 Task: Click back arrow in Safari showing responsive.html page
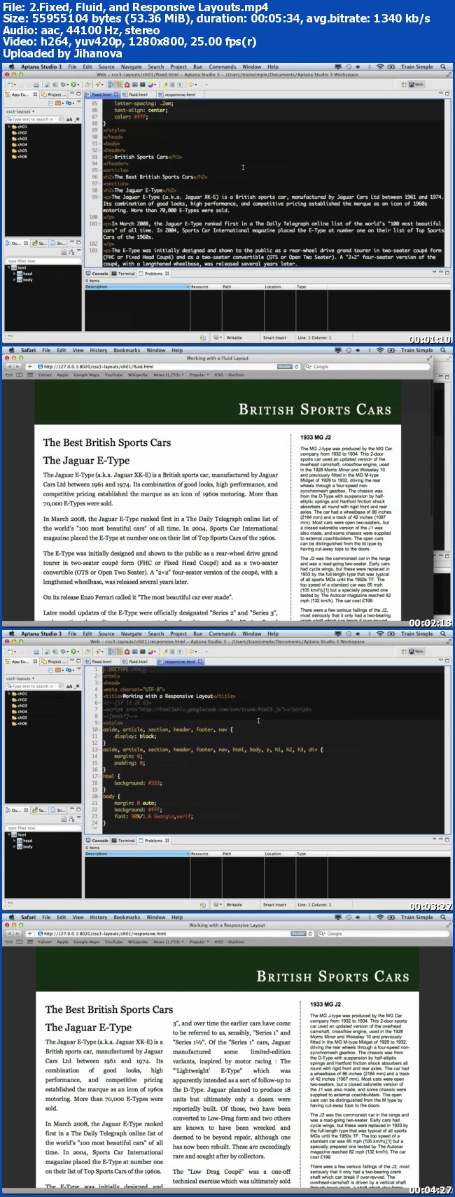tap(10, 933)
